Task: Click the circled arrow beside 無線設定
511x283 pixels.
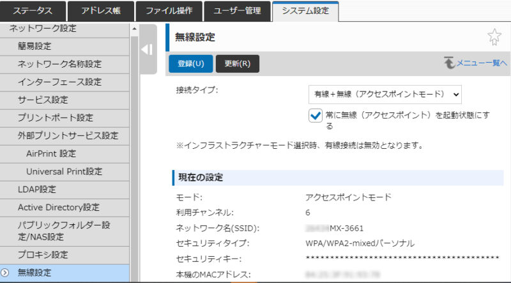Action: 5,273
